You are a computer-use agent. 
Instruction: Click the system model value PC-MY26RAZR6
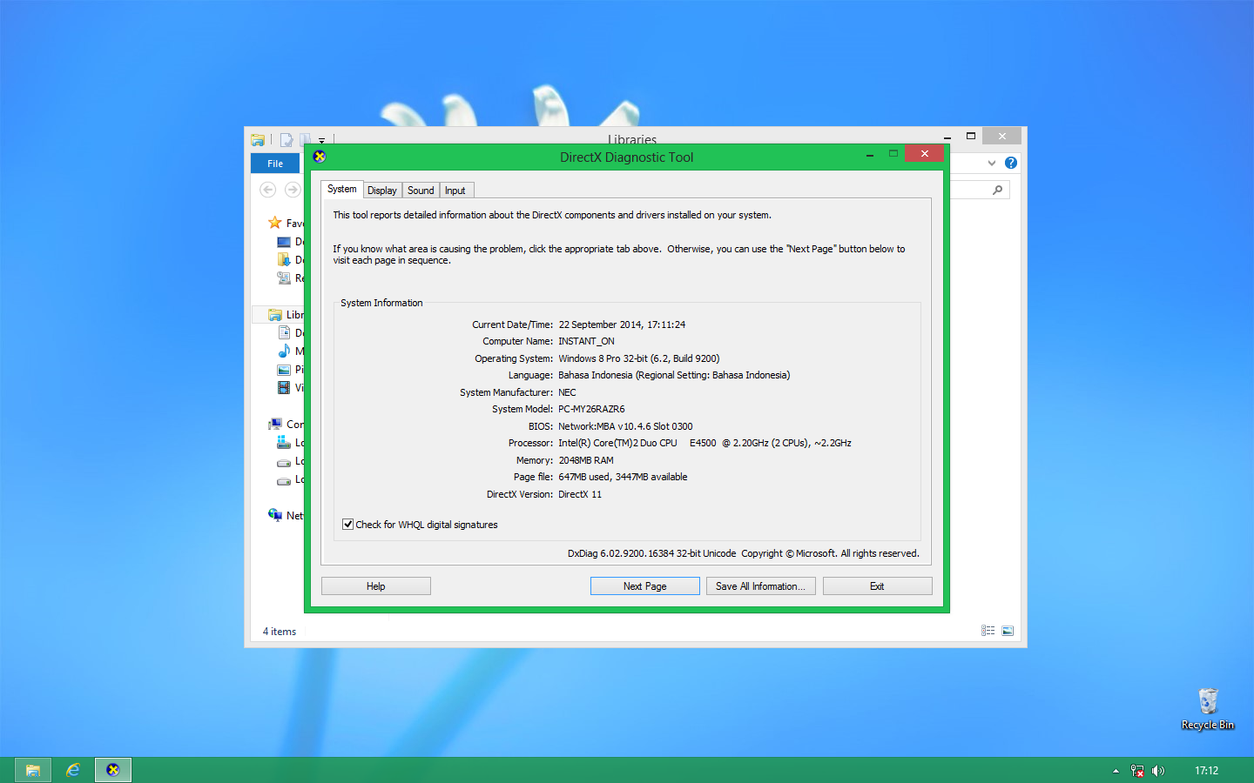[x=591, y=409]
